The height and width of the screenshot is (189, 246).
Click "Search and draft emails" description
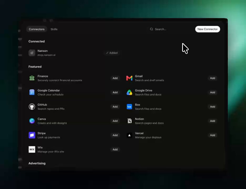click(x=149, y=80)
